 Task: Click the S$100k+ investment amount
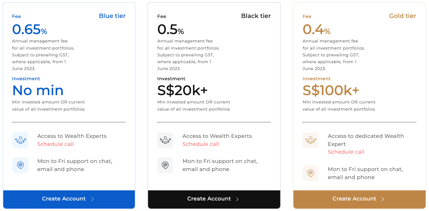[x=331, y=90]
